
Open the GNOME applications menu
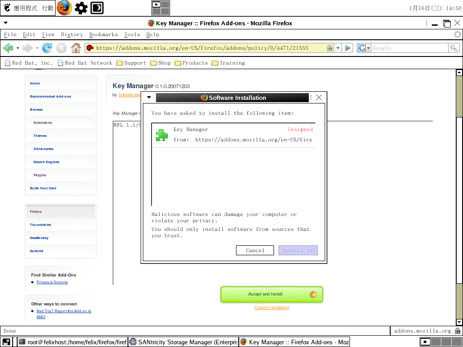pos(21,8)
